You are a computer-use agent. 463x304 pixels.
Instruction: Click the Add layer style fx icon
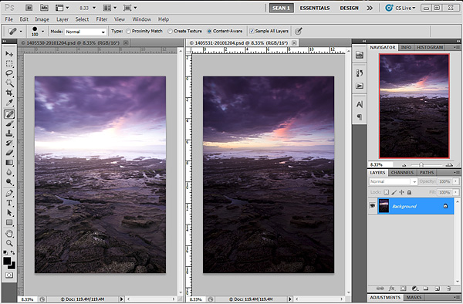click(391, 289)
